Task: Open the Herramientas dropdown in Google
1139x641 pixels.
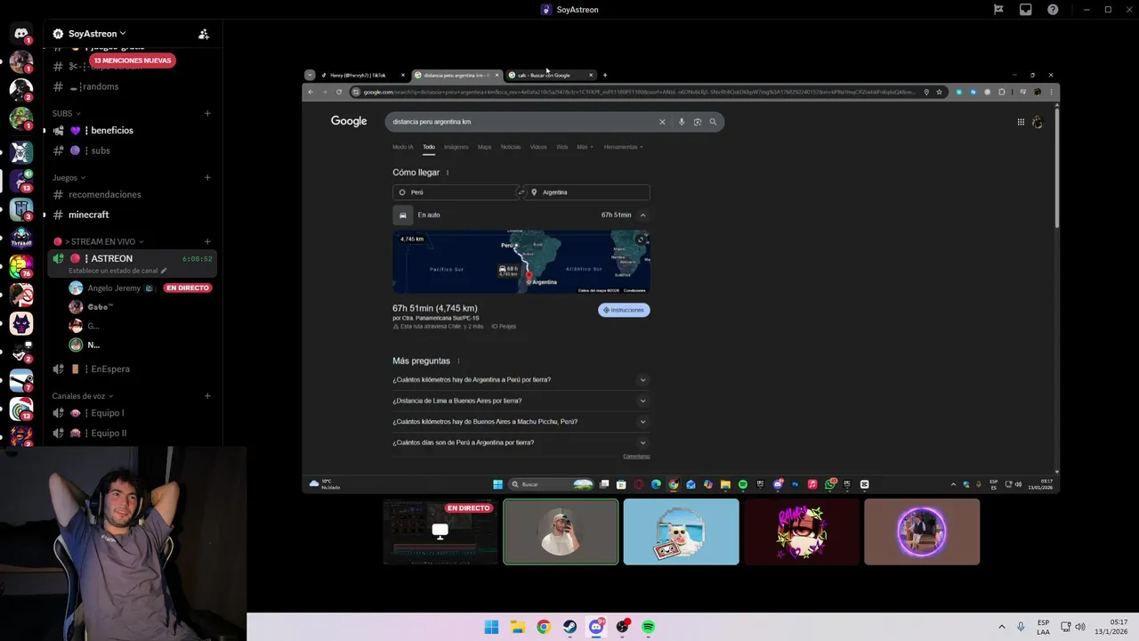Action: coord(623,147)
